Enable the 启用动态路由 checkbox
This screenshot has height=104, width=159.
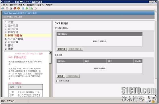[x=57, y=81]
